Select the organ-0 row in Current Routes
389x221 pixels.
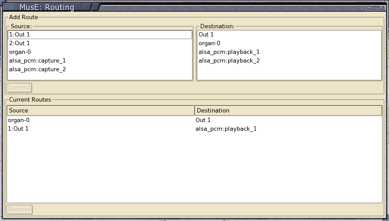click(x=194, y=120)
